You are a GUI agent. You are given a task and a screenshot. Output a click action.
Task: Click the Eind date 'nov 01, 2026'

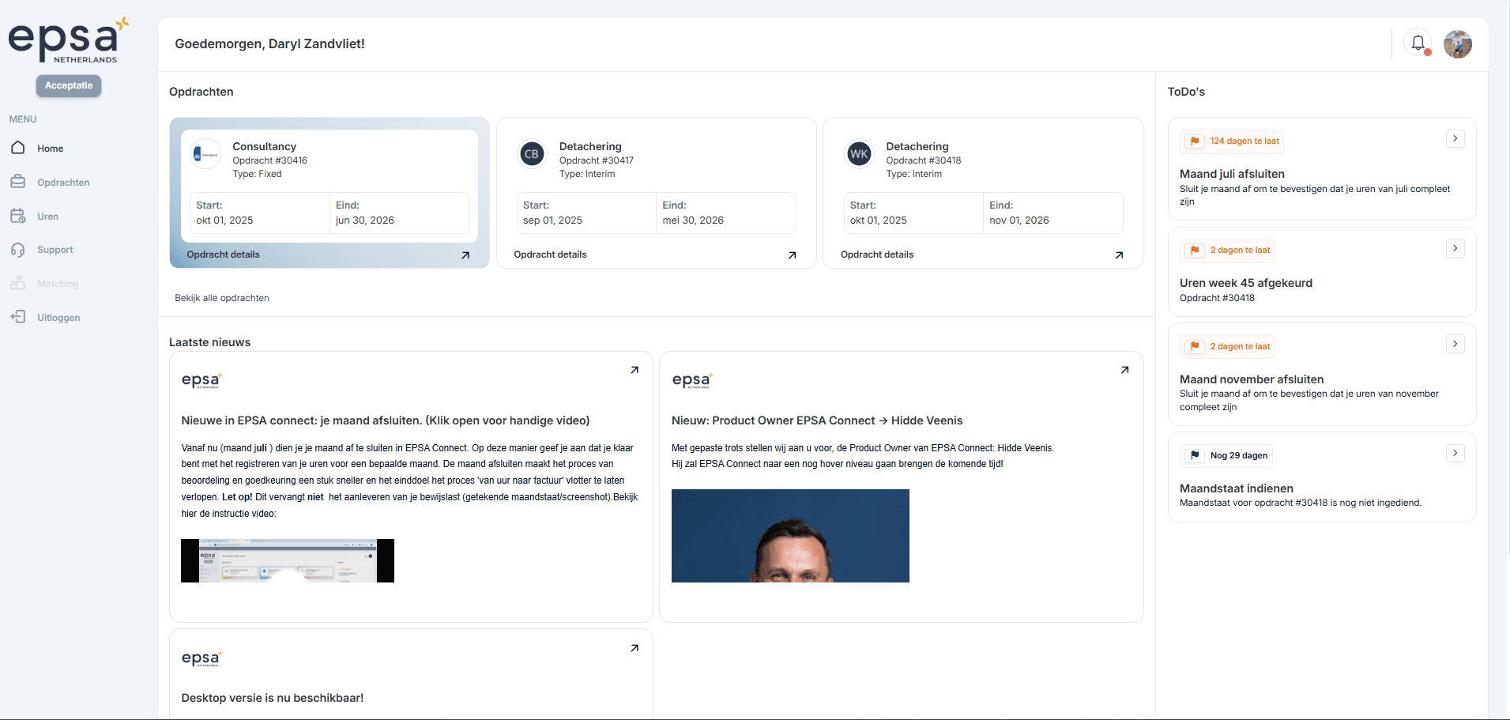click(x=1019, y=221)
